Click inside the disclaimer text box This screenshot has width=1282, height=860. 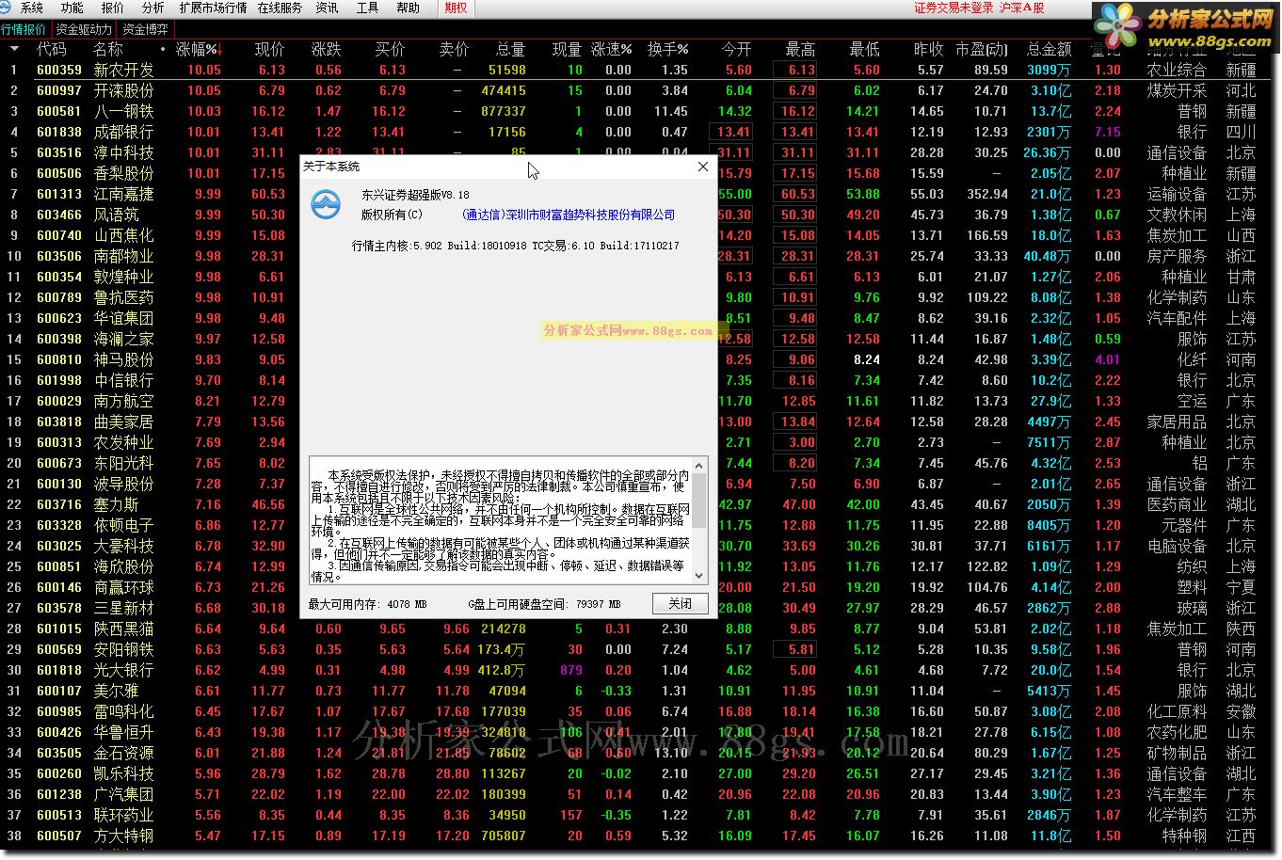pyautogui.click(x=501, y=520)
